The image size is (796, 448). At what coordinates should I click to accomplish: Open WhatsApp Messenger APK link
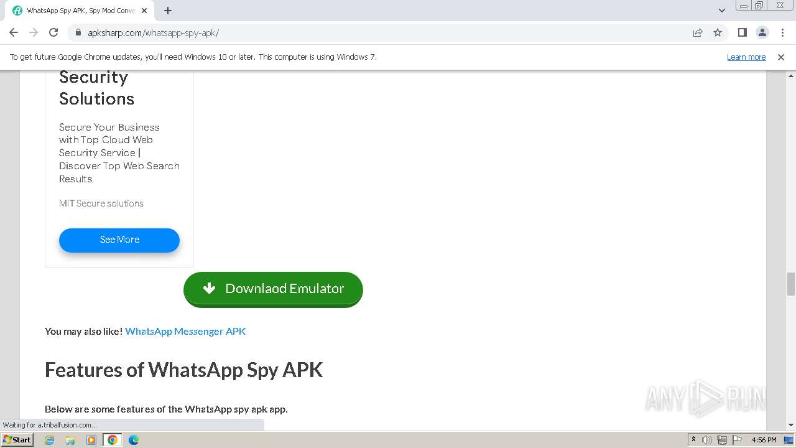pos(185,331)
